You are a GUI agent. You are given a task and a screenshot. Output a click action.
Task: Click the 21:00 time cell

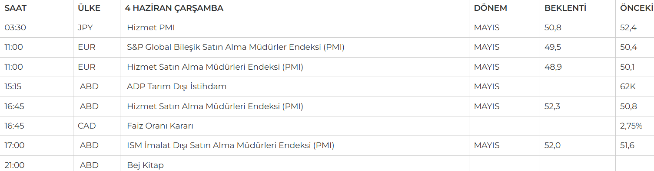coord(14,165)
